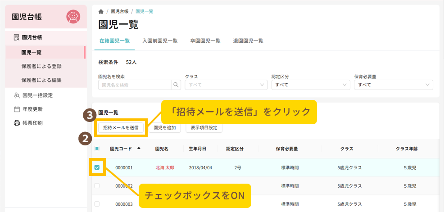
Task: Sort by 園児コード using the arrow icon
Action: [139, 148]
